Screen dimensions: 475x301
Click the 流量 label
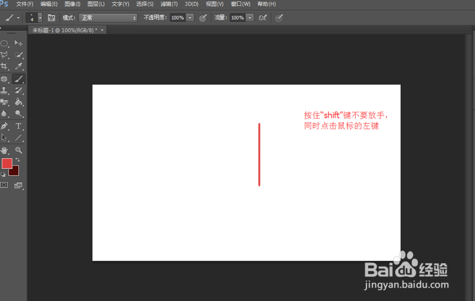click(220, 18)
